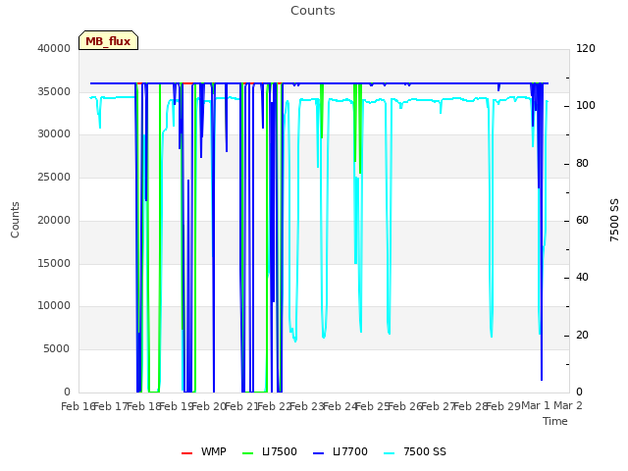This screenshot has height=471, width=628.
Task: Click the 35000 tick label
Action: click(x=54, y=91)
